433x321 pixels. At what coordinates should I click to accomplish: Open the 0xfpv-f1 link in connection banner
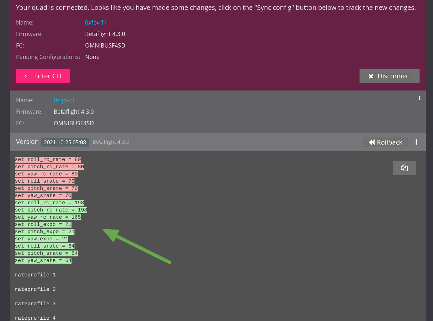[95, 23]
